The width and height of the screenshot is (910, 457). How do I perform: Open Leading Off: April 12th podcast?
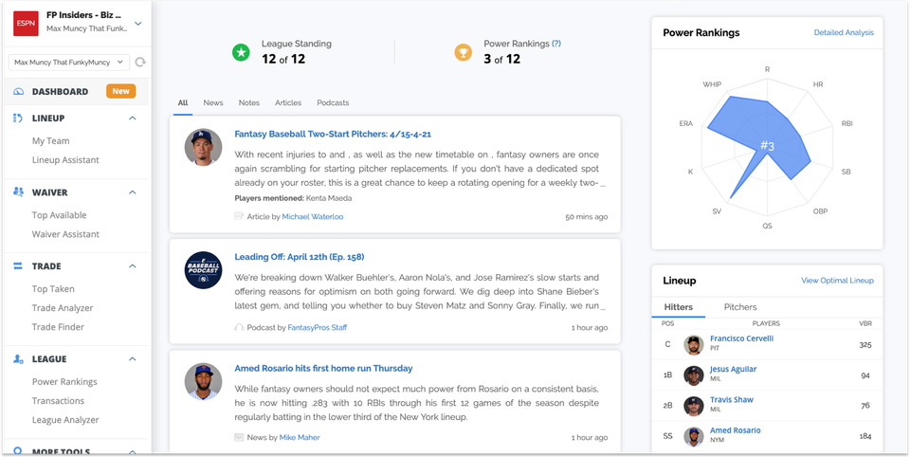300,257
